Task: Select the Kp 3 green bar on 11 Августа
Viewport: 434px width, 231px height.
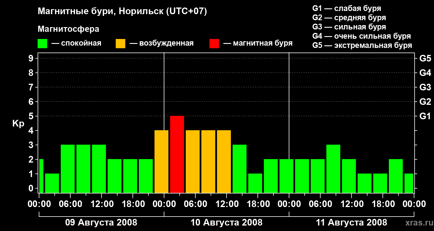Action: coord(333,169)
